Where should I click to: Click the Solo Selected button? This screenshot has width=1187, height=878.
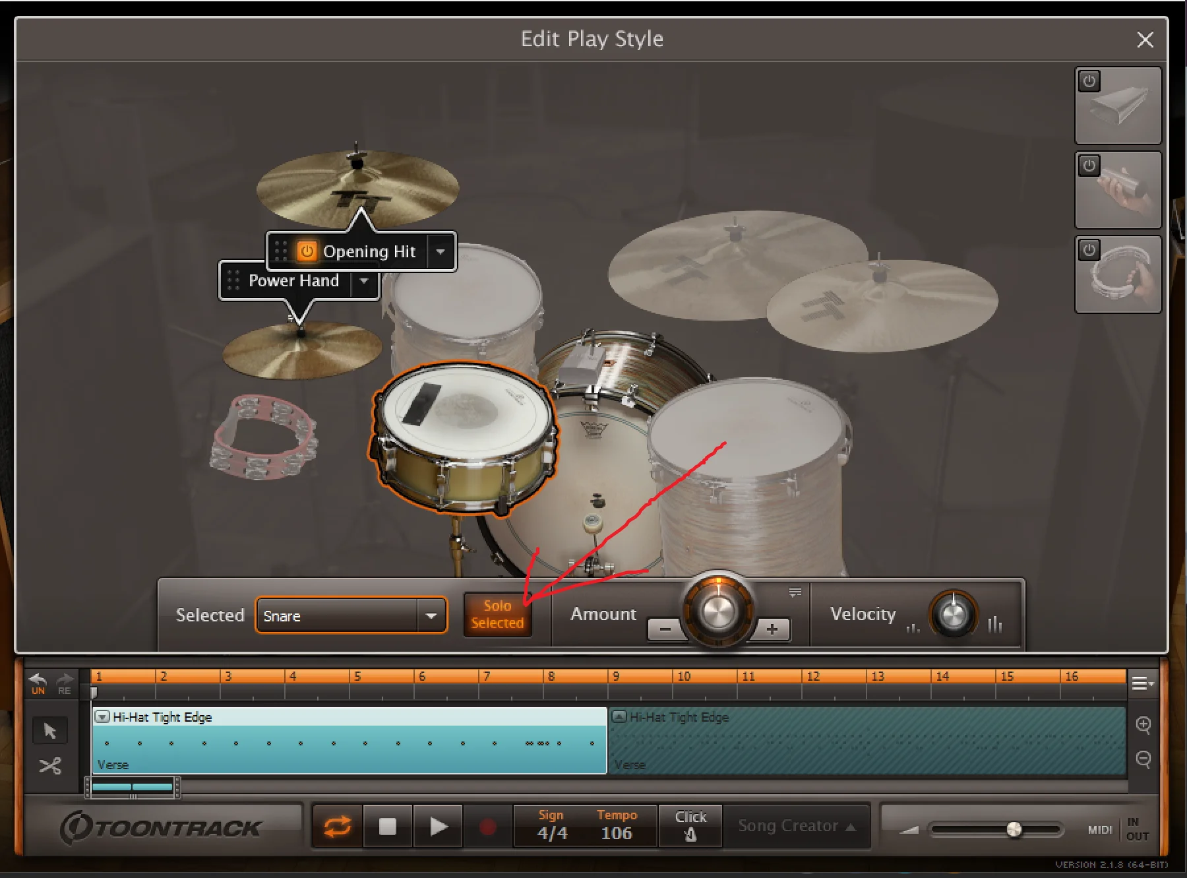click(497, 614)
